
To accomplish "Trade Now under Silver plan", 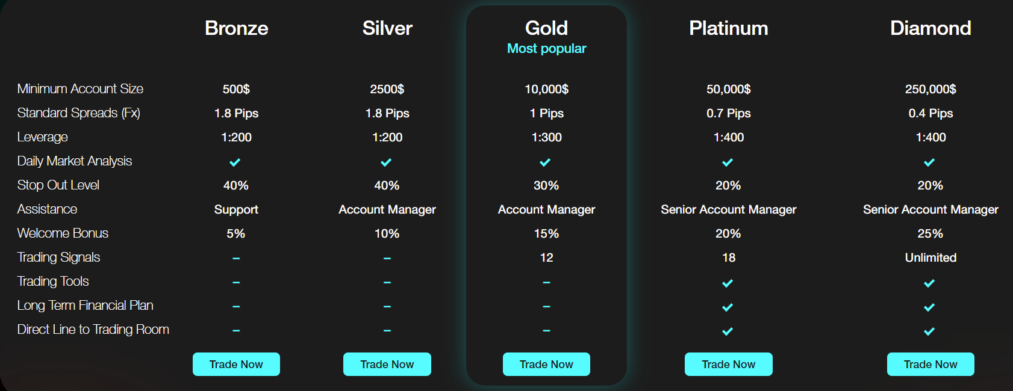I will [387, 365].
